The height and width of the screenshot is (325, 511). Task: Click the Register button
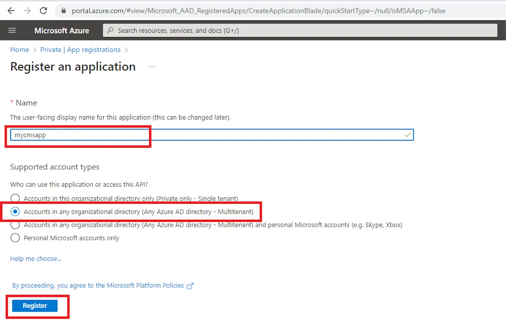click(35, 305)
